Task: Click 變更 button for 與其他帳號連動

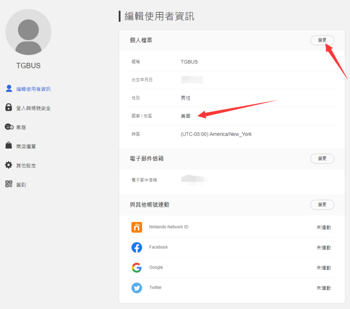Action: pos(322,205)
